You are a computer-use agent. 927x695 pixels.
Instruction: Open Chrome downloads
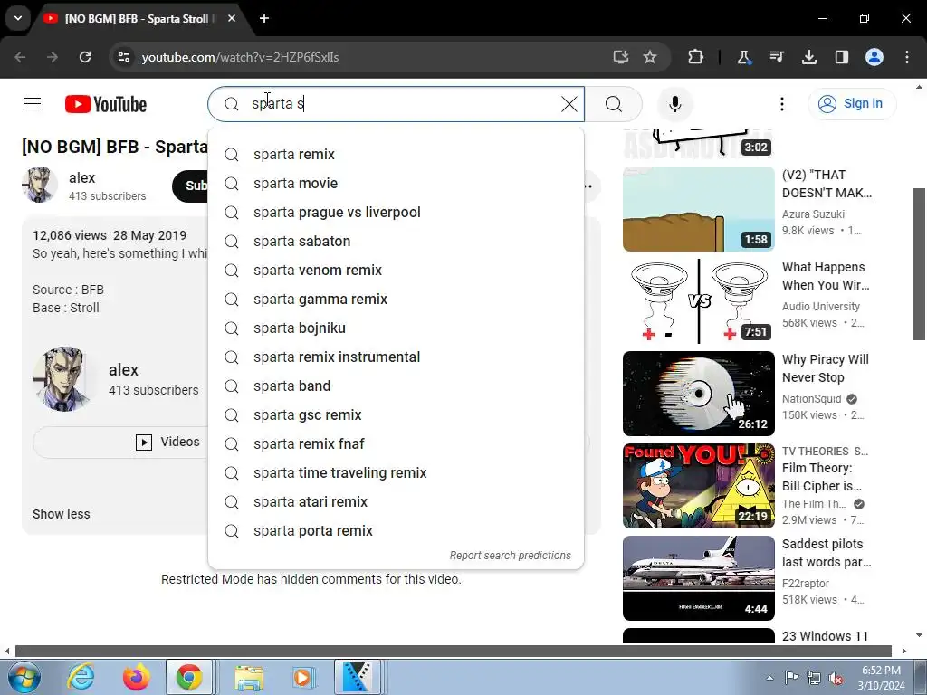click(x=808, y=57)
